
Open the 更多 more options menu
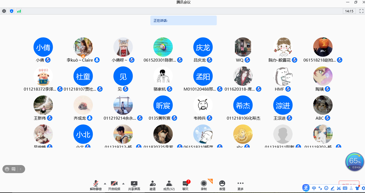[240, 185]
